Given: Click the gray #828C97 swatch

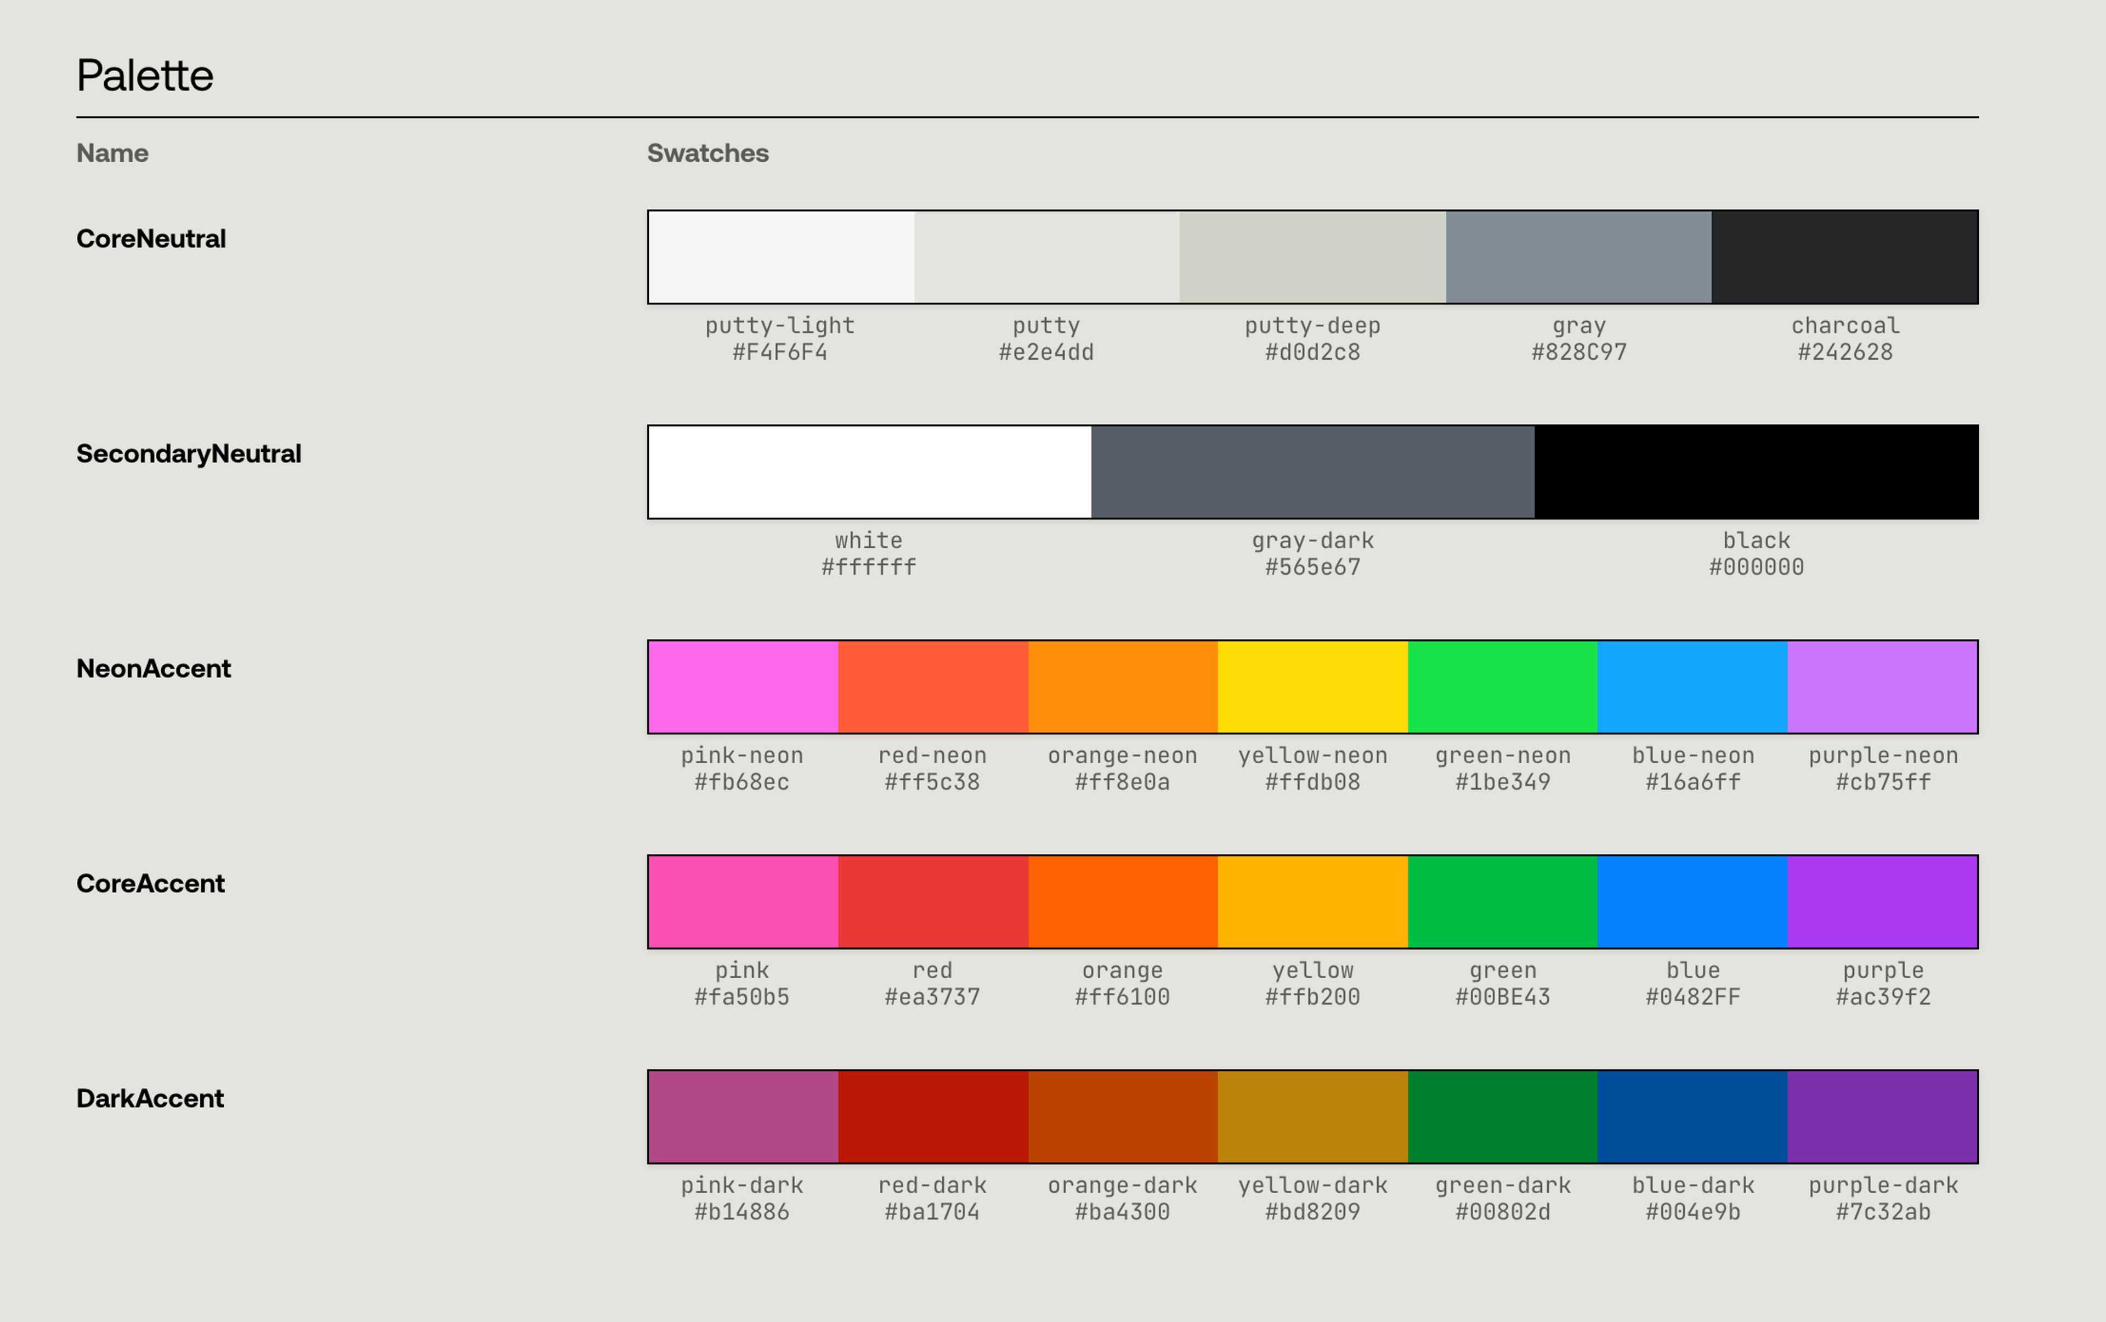Looking at the screenshot, I should [x=1578, y=257].
